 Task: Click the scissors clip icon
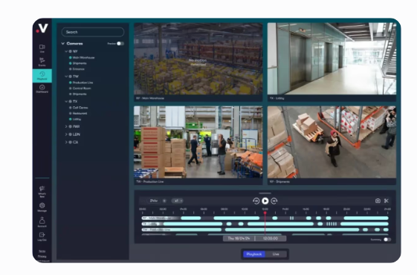[x=387, y=201]
